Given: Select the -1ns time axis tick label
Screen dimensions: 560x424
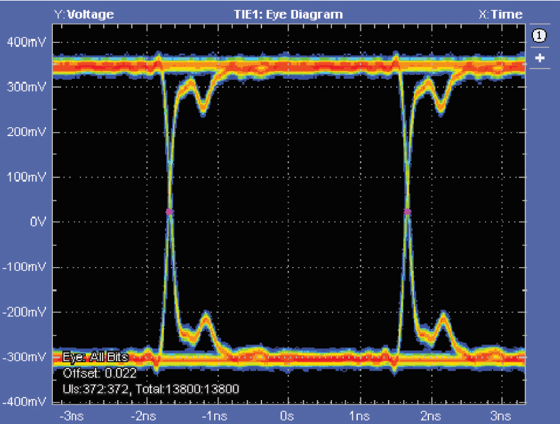Looking at the screenshot, I should point(214,416).
